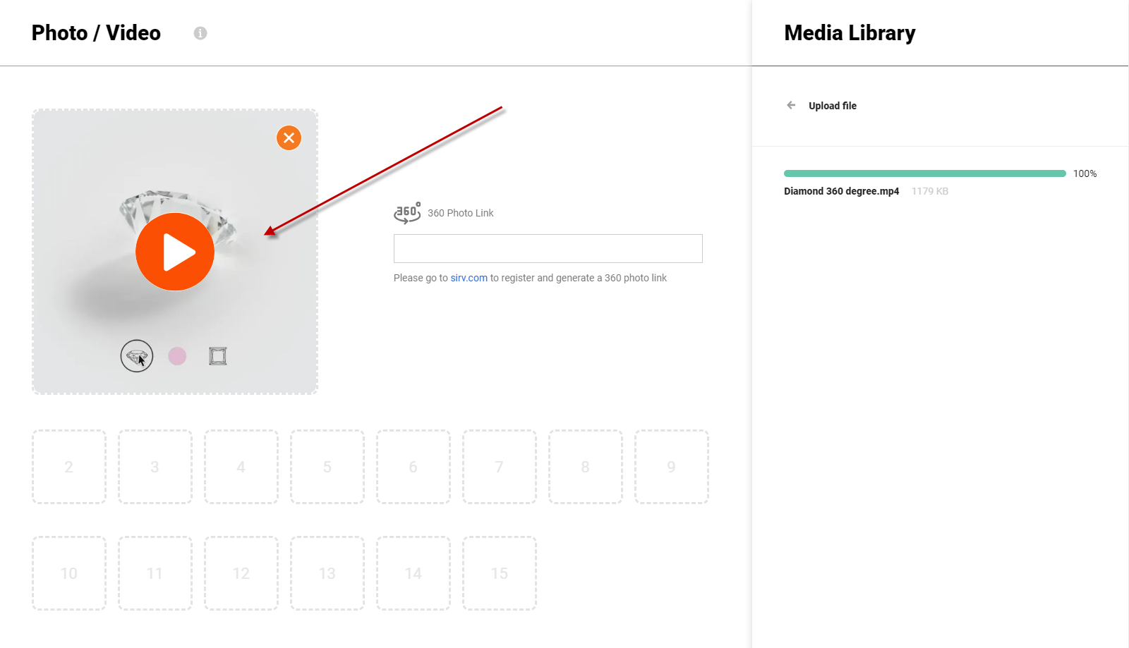The image size is (1129, 648).
Task: Click the Photo / Video heading
Action: click(x=96, y=33)
